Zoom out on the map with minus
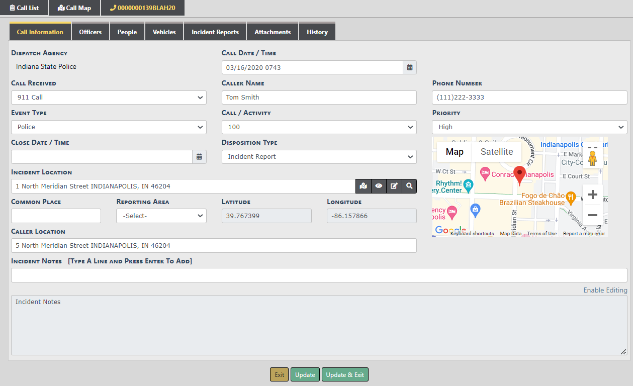The width and height of the screenshot is (633, 386). (592, 215)
